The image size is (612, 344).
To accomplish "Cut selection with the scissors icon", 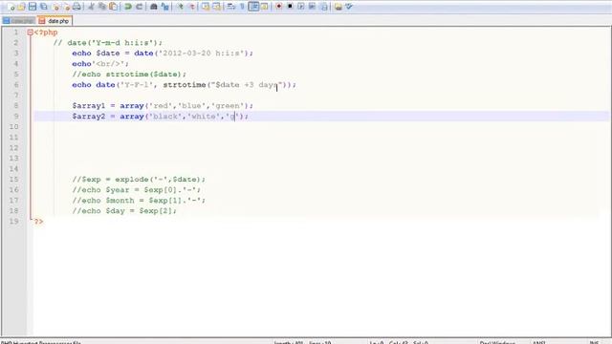I will [x=91, y=7].
